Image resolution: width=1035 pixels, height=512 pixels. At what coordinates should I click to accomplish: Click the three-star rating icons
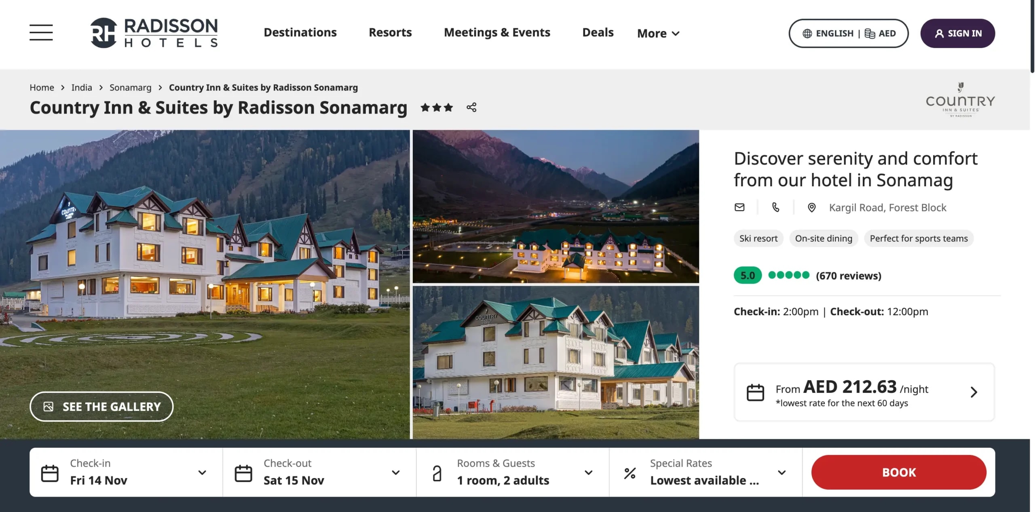[437, 107]
